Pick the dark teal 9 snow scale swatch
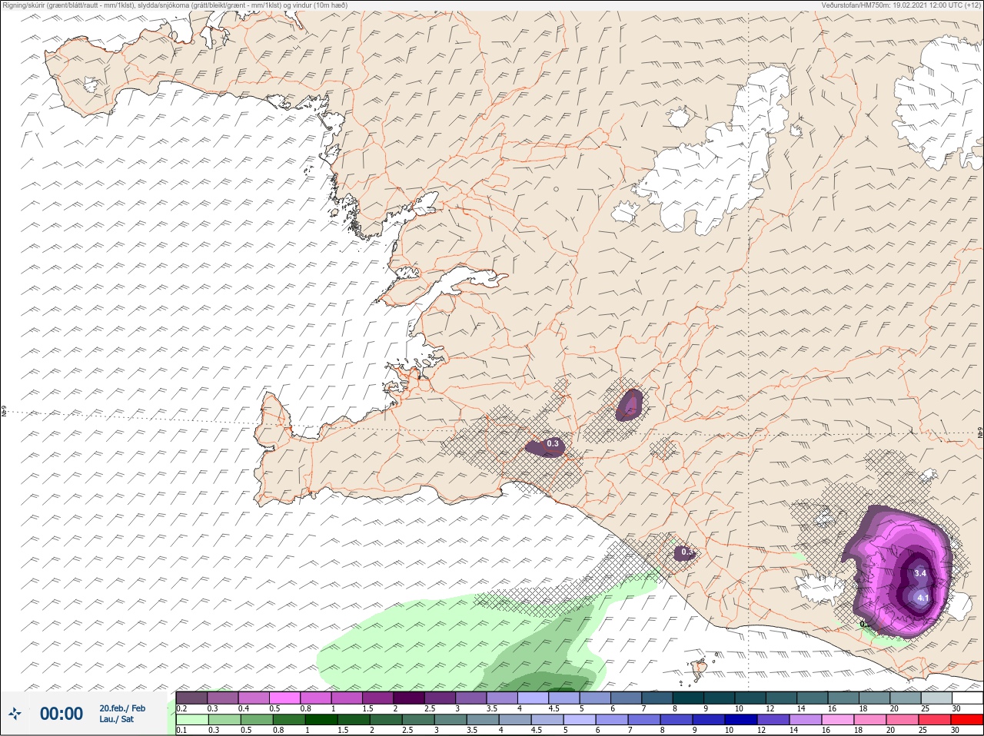This screenshot has height=736, width=984. [720, 698]
